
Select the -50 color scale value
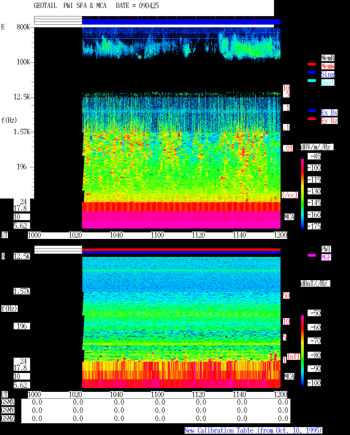click(x=314, y=313)
